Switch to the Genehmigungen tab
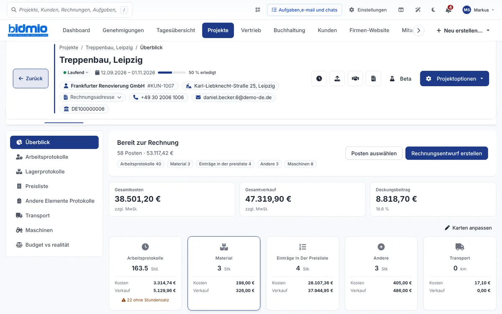The width and height of the screenshot is (502, 314). 123,31
